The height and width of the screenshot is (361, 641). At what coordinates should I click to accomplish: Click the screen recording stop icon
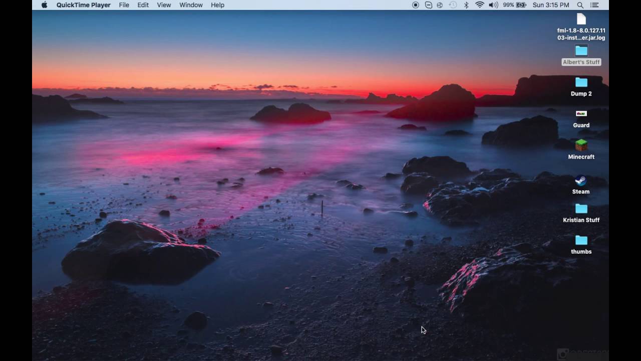coord(416,5)
